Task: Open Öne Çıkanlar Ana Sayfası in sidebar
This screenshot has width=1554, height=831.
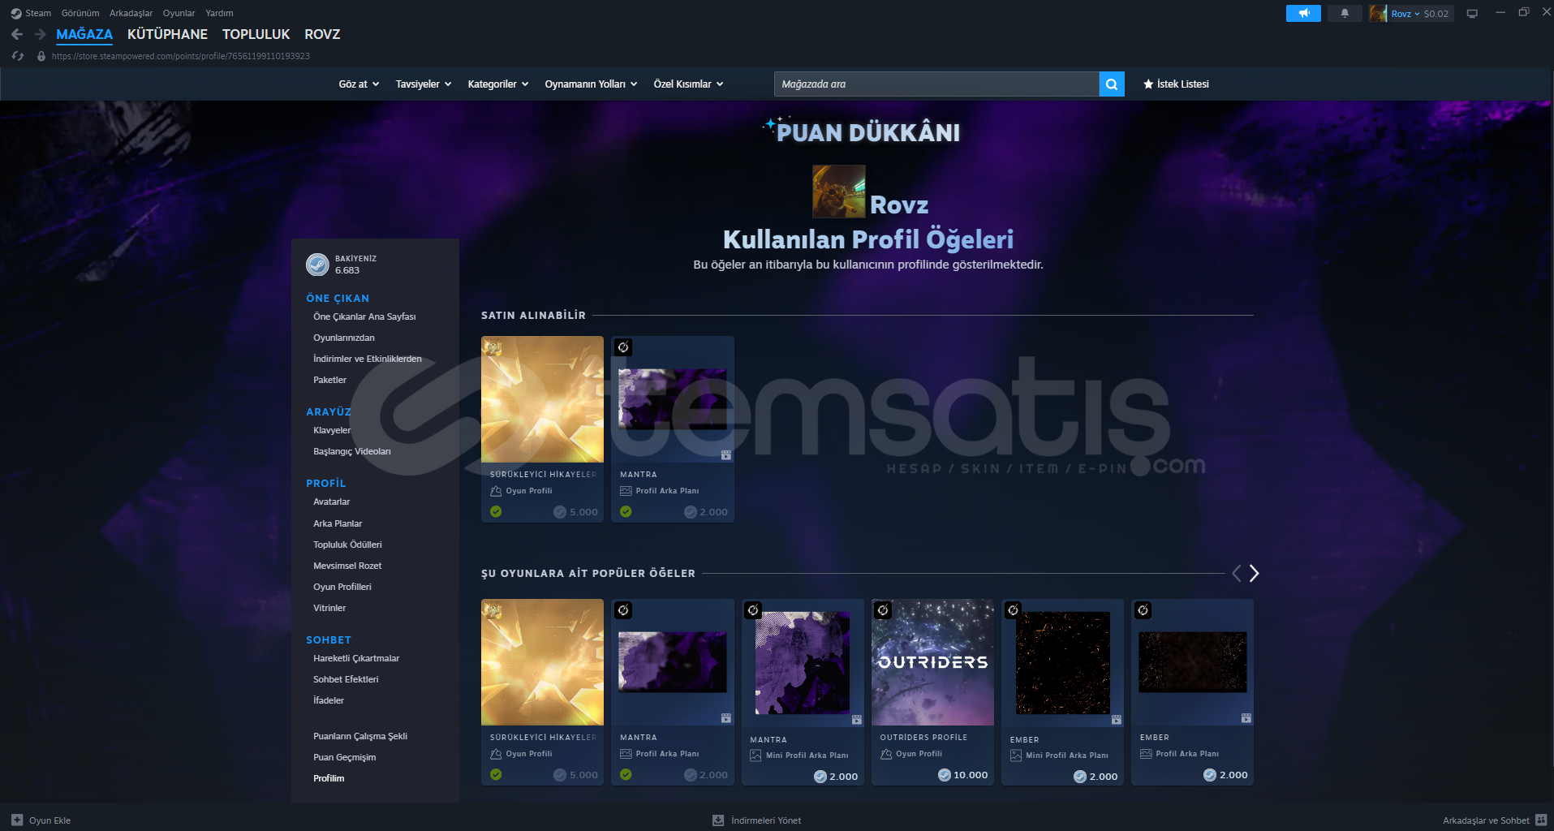Action: pos(364,316)
